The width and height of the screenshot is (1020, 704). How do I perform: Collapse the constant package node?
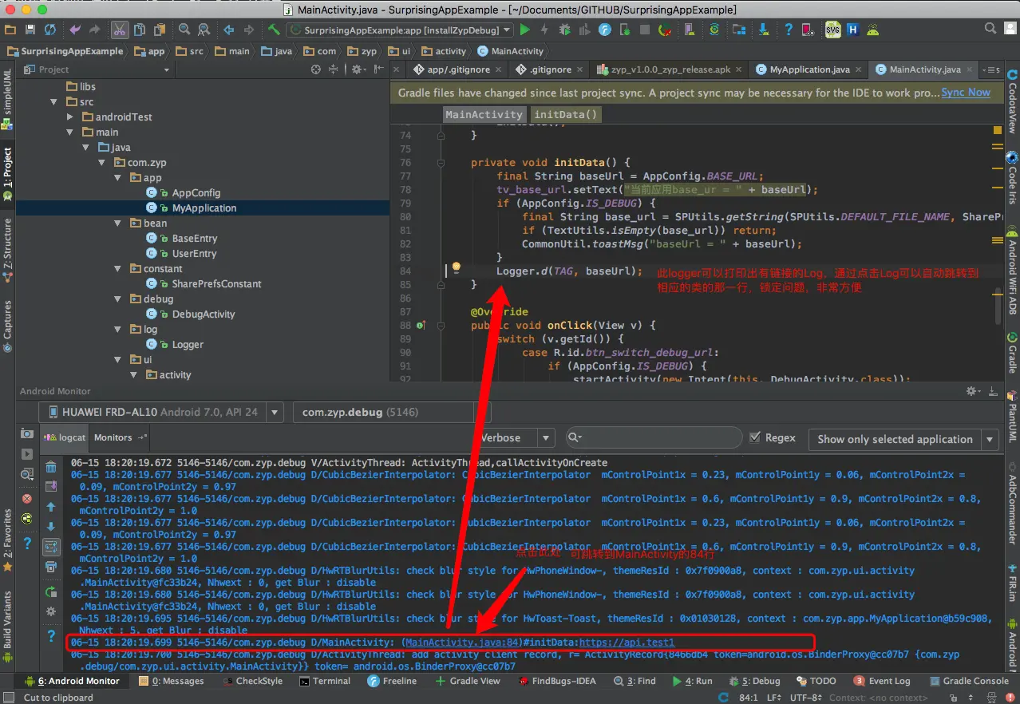tap(117, 269)
